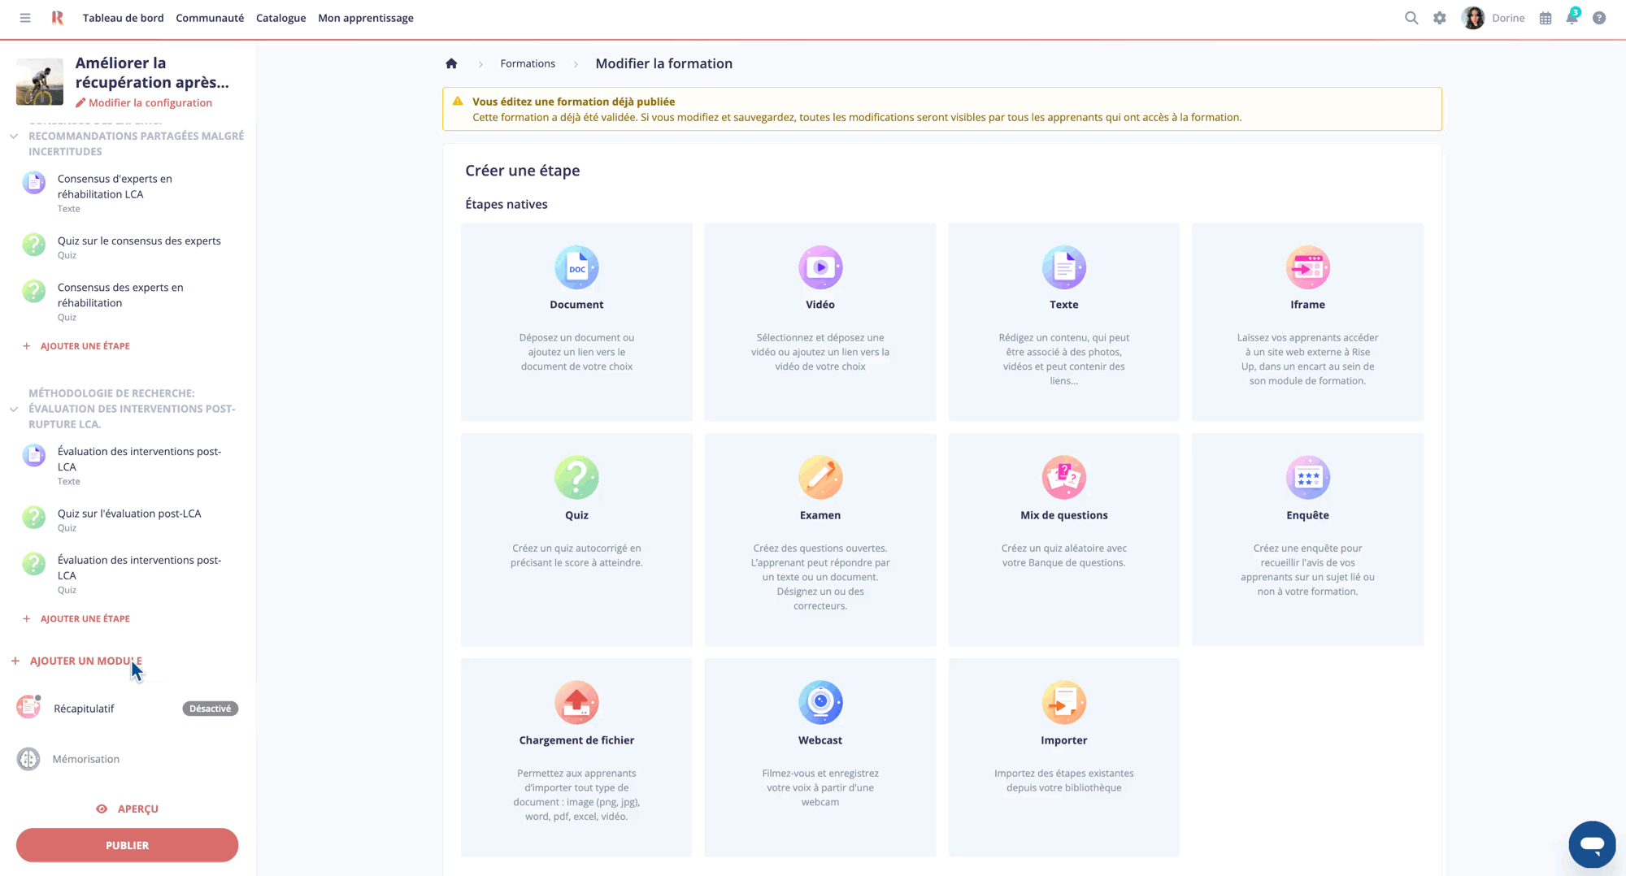
Task: Click the search magnifier icon
Action: click(1411, 18)
